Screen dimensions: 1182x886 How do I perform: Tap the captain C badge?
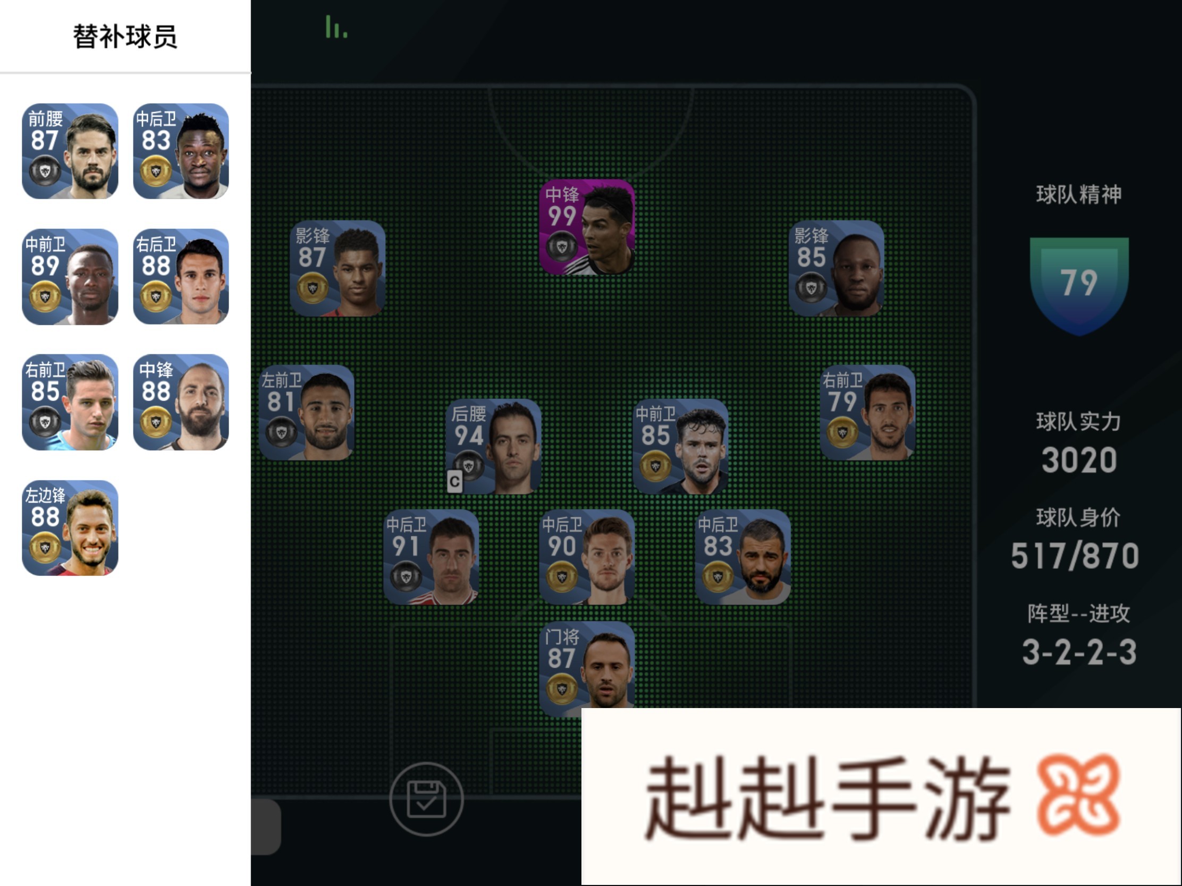[x=454, y=482]
